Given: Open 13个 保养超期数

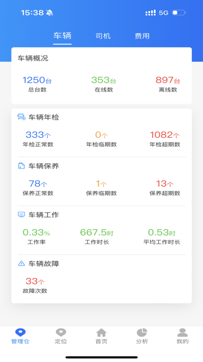Looking at the screenshot, I should pos(165,188).
